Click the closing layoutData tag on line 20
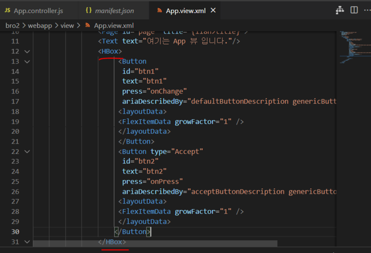371x253 pixels. pos(144,131)
